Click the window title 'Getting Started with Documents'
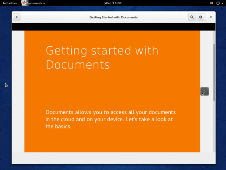 point(114,17)
